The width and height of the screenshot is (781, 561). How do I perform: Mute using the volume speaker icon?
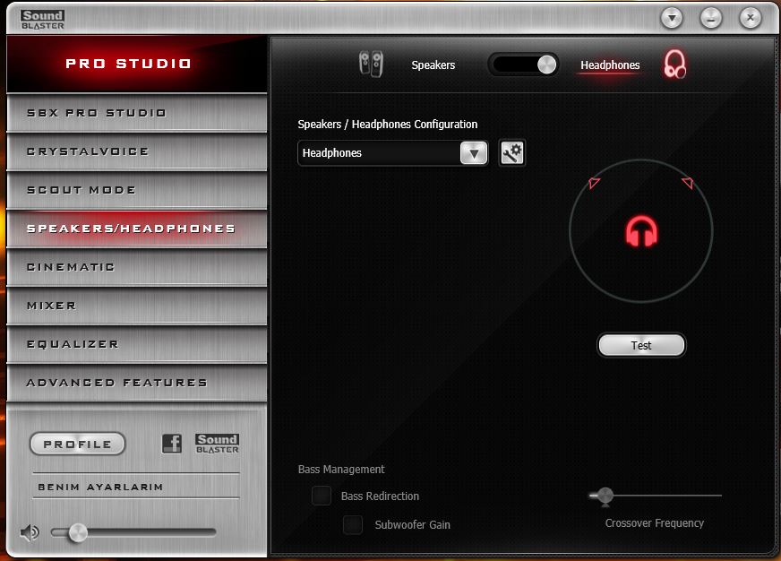tap(30, 532)
